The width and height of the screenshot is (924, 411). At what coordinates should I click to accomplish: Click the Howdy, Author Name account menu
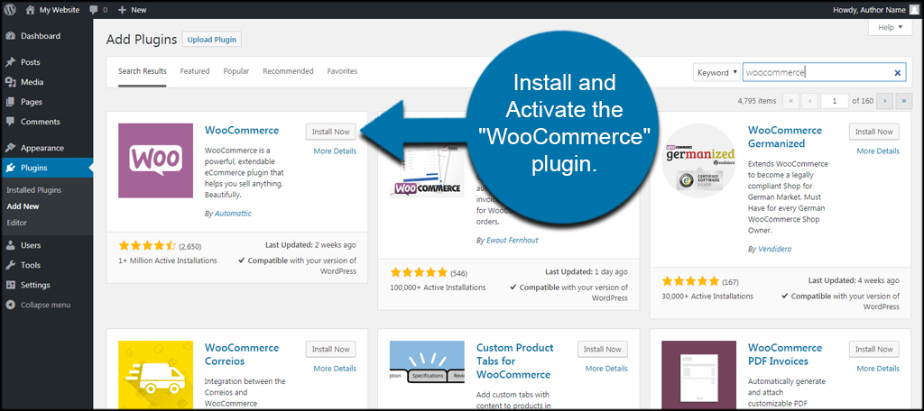tap(875, 9)
